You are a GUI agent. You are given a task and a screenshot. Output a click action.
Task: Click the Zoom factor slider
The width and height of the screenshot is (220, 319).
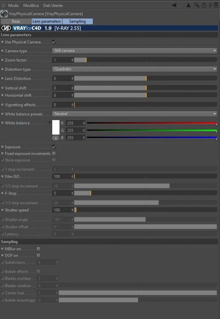point(145,60)
